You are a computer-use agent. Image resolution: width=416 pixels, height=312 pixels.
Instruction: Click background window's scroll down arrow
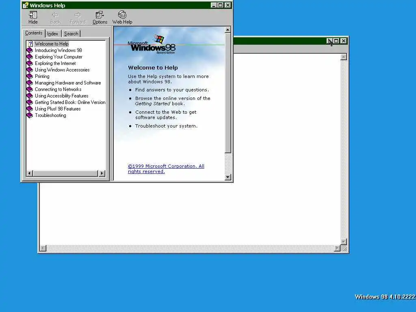click(x=344, y=242)
